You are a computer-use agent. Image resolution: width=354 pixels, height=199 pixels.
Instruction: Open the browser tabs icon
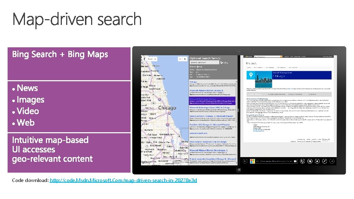310,161
